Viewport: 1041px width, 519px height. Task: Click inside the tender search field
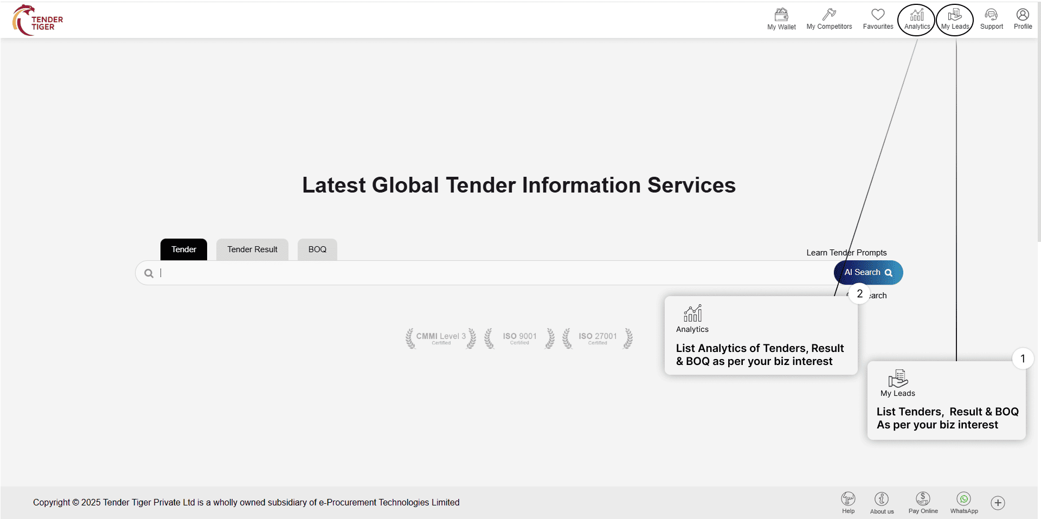click(x=488, y=273)
